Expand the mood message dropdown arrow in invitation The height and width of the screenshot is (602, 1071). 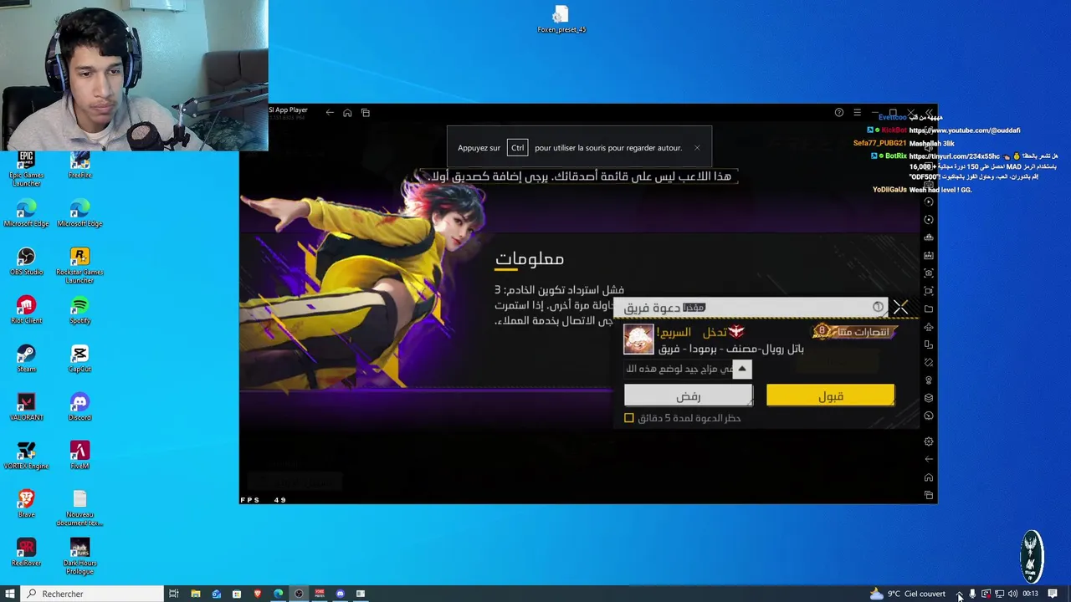coord(741,369)
